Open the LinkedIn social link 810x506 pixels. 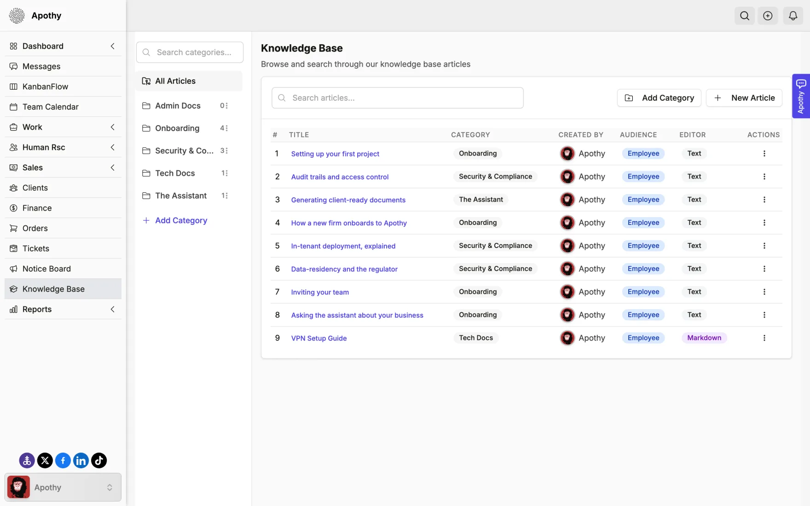coord(81,460)
